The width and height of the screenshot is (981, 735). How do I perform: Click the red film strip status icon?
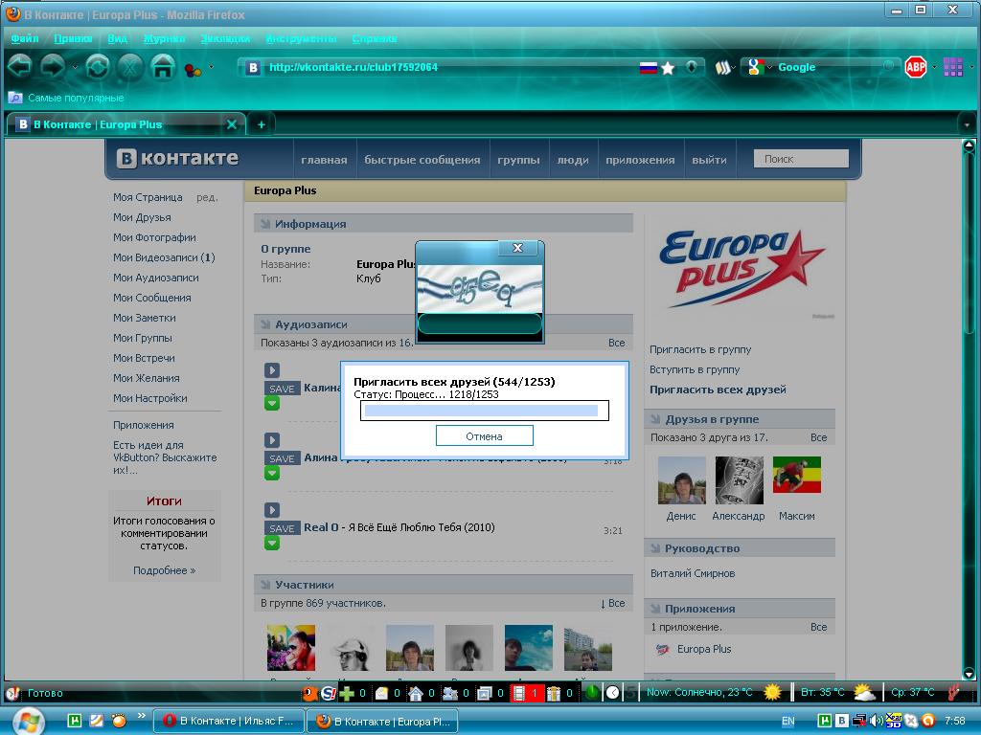518,693
